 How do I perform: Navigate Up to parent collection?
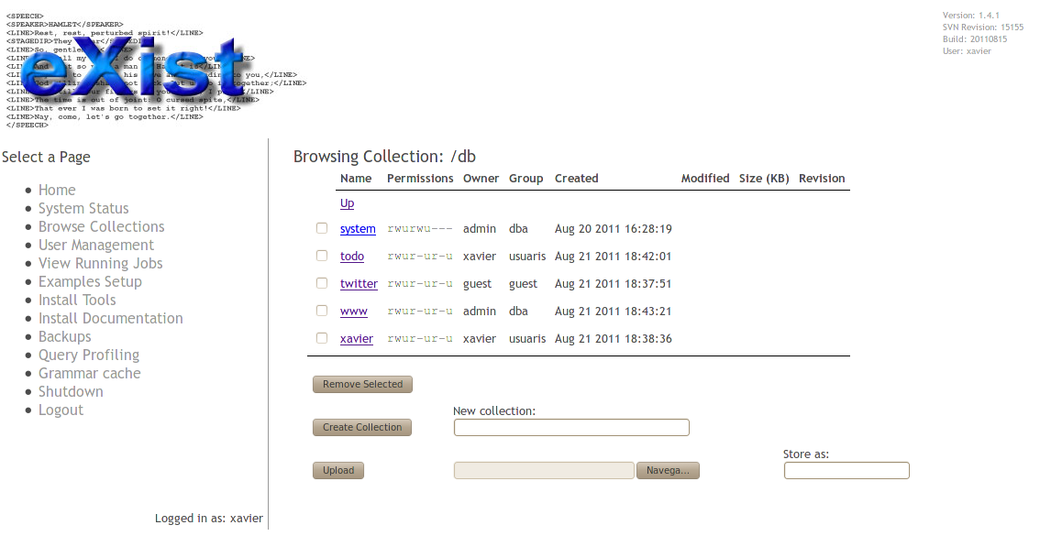(x=347, y=203)
